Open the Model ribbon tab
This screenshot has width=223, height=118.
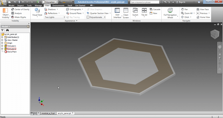point(11,5)
